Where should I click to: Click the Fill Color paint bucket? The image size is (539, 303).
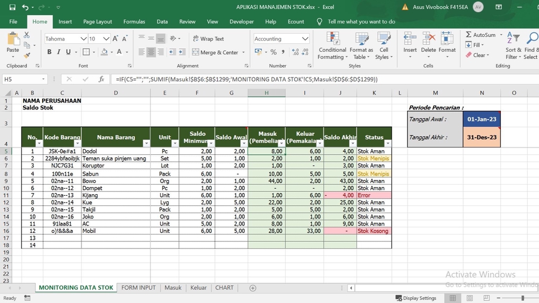(x=103, y=52)
